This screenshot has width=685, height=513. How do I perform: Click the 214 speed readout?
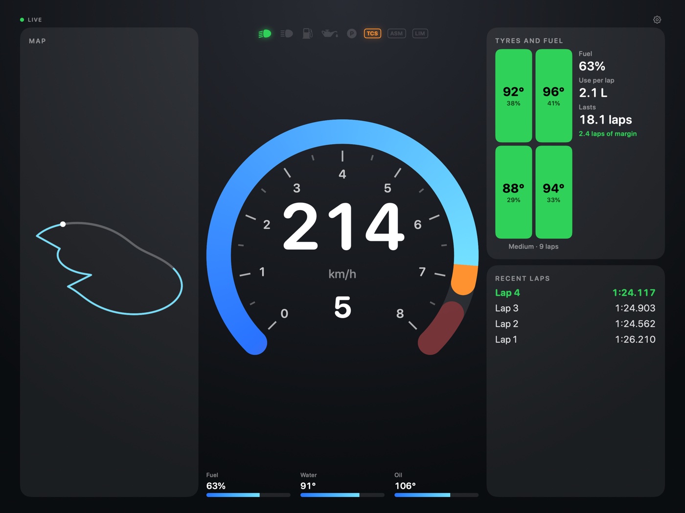coord(344,227)
